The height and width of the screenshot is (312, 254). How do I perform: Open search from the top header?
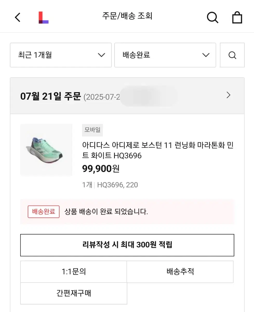tap(212, 17)
